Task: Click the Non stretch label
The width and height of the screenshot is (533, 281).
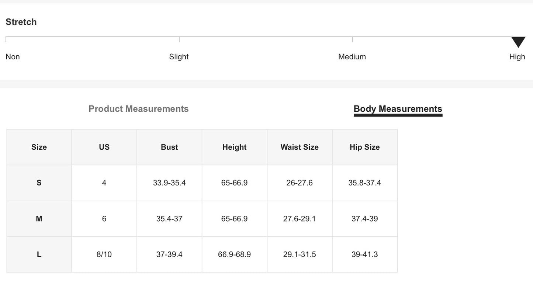Action: click(13, 57)
